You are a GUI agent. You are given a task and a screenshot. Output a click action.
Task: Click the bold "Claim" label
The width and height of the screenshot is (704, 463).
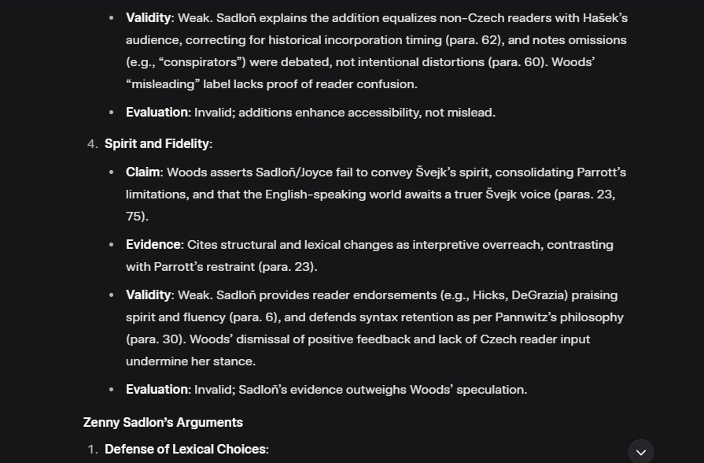pos(143,172)
